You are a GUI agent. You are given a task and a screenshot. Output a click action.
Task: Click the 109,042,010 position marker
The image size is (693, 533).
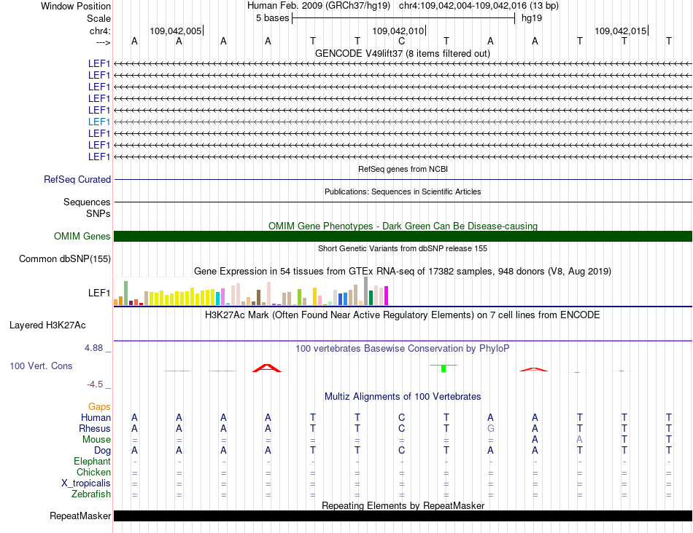398,31
